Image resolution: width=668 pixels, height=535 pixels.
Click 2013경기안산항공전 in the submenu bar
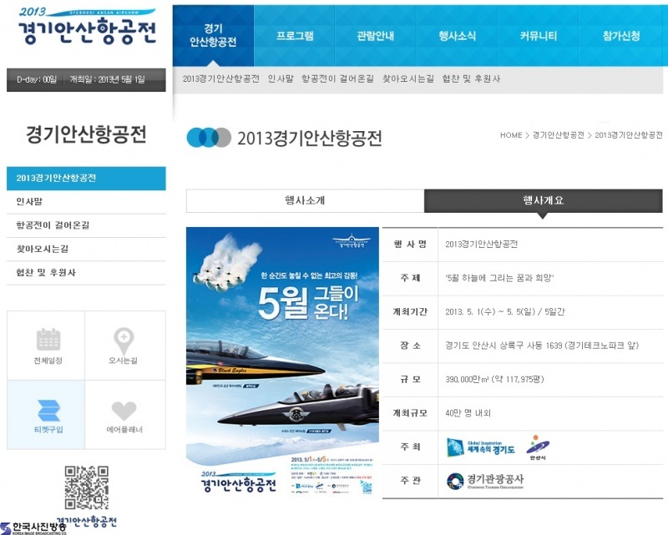point(220,78)
